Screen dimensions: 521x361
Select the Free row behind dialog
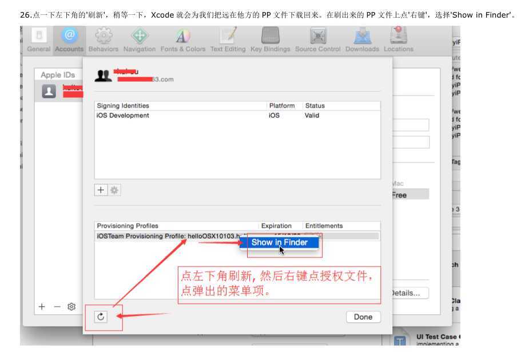(x=411, y=195)
